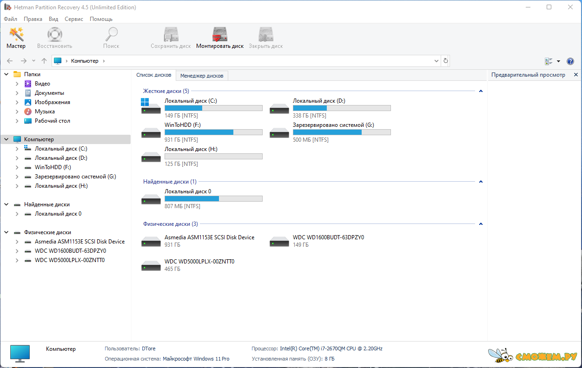The image size is (582, 368).
Task: Refresh the address bar location
Action: click(x=446, y=61)
